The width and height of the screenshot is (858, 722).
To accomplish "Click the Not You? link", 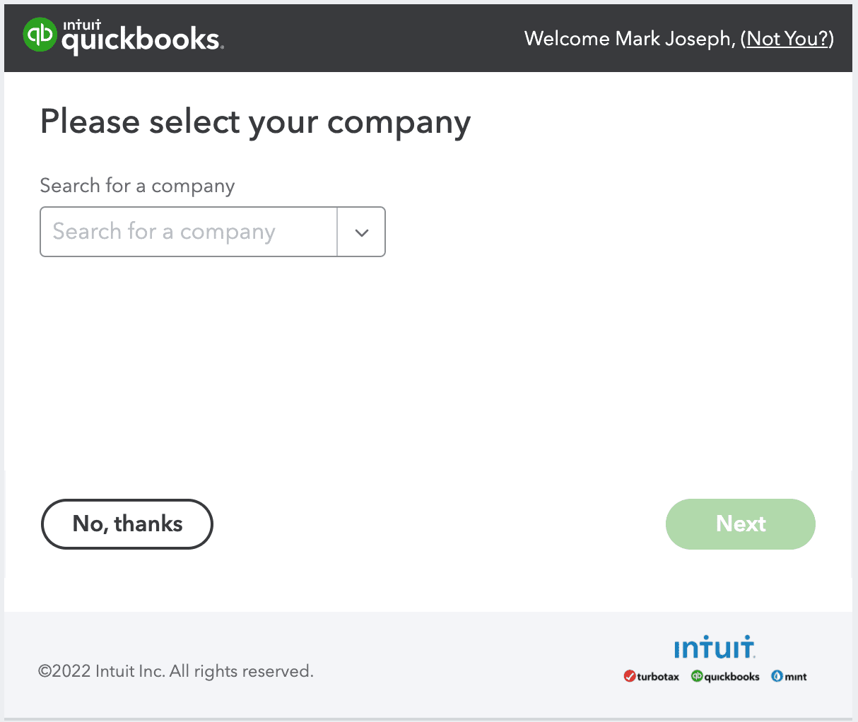I will click(787, 39).
